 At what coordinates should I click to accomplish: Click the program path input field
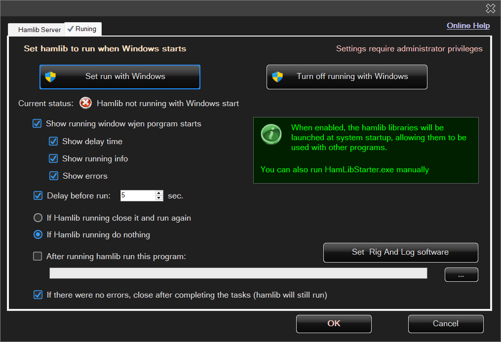(238, 273)
